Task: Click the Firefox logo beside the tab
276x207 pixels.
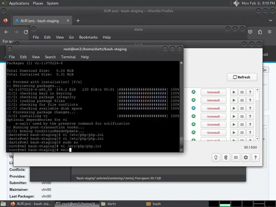Action: [x=5, y=20]
